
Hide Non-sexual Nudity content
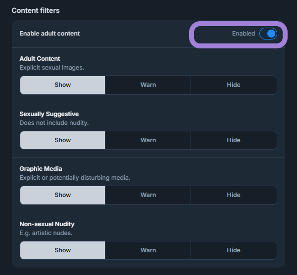[x=233, y=250]
